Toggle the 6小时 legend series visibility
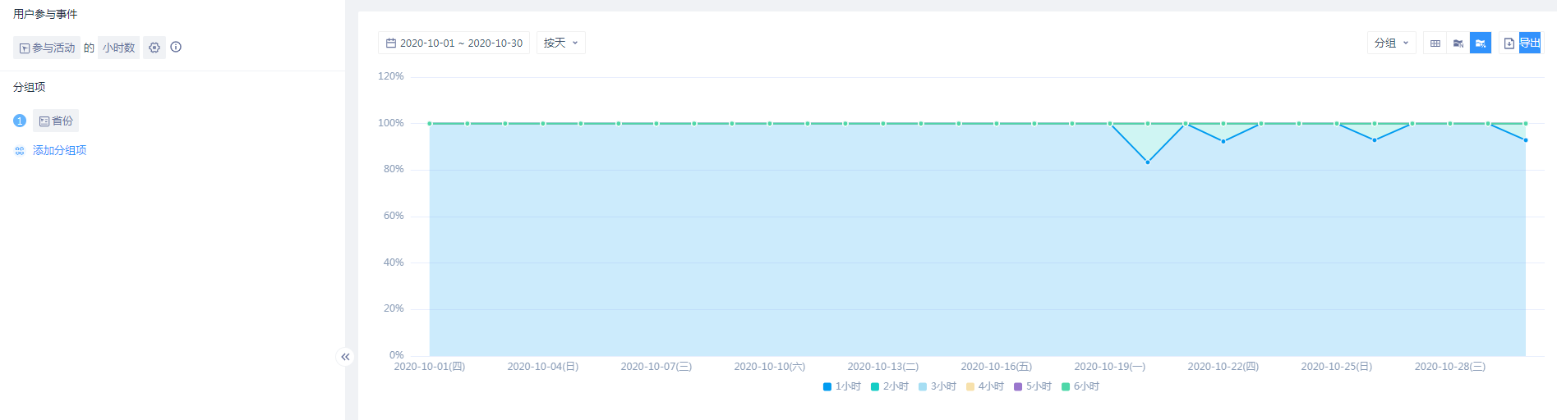The image size is (1557, 420). point(1080,386)
